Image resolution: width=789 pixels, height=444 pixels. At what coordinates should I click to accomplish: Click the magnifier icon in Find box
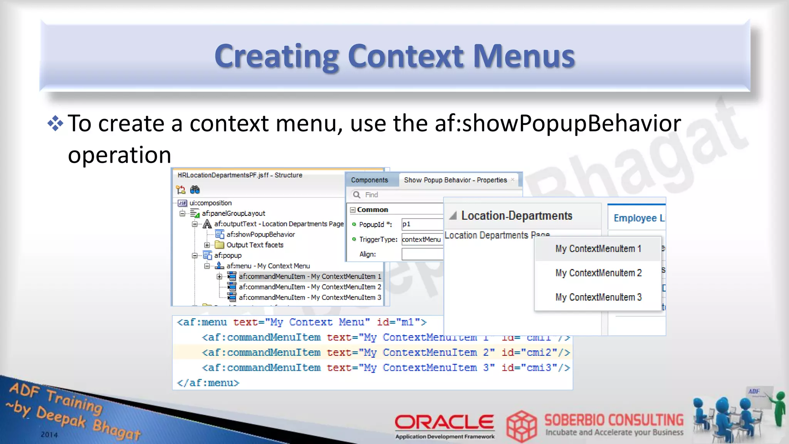(x=357, y=195)
